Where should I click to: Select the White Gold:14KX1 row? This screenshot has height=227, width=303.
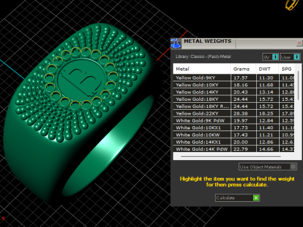[x=234, y=142]
